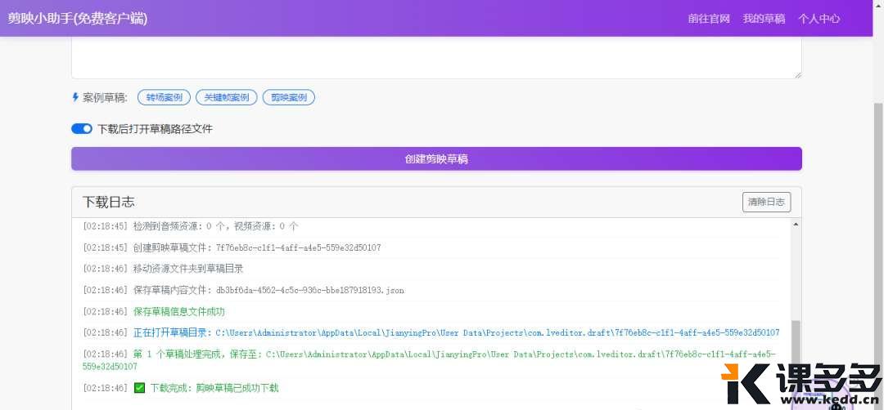The image size is (884, 410).
Task: Click the 下载日志 panel heading
Action: point(109,202)
